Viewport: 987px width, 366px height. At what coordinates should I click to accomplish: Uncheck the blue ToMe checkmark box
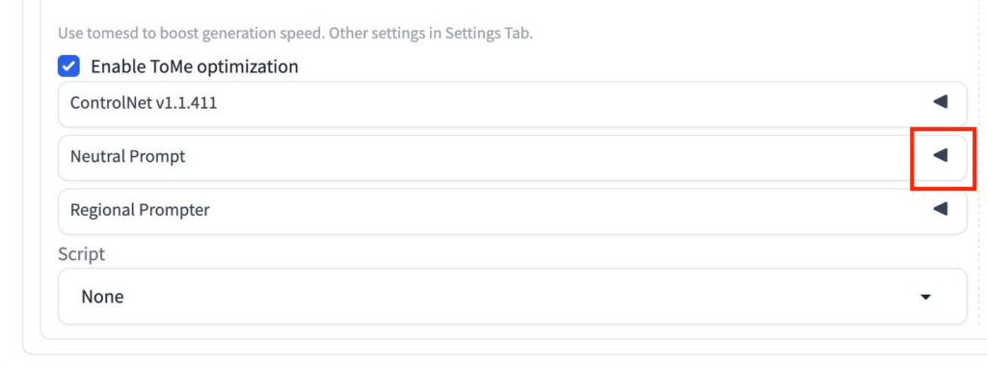pyautogui.click(x=68, y=66)
